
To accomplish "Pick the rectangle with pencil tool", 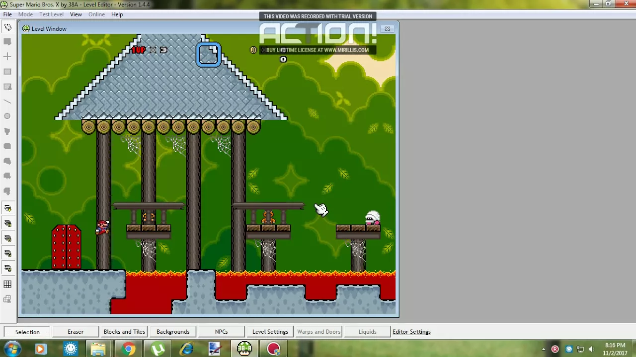I will 7,86.
